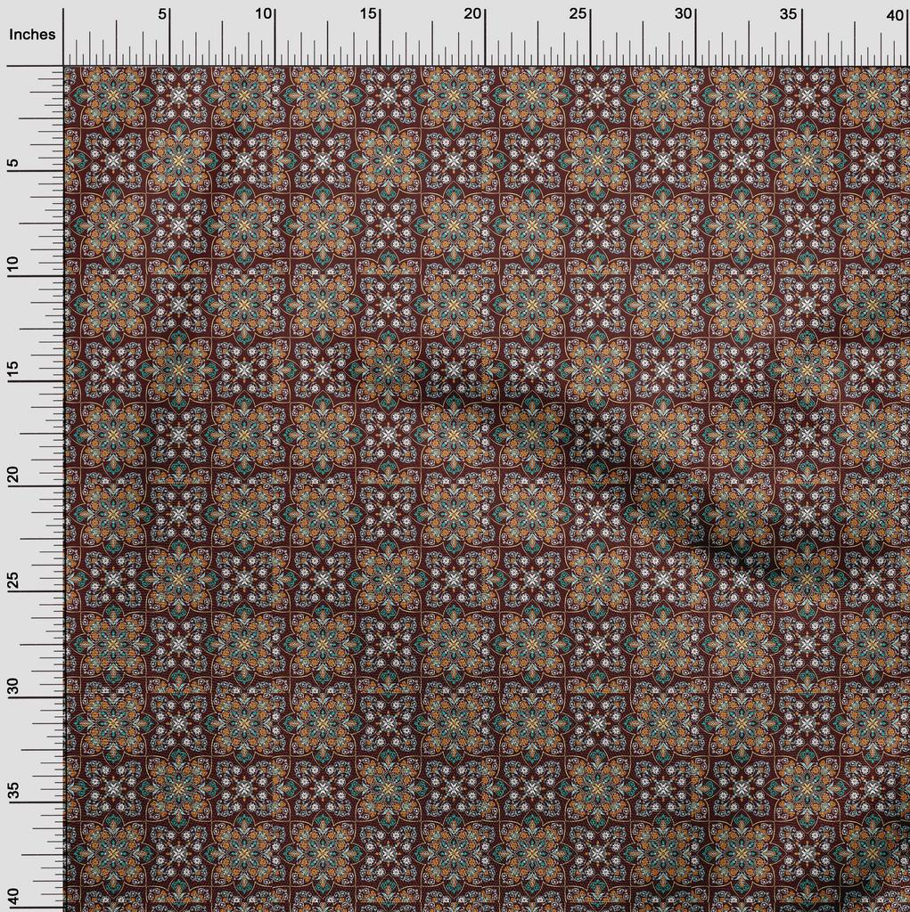This screenshot has height=912, width=910.
Task: Click the 25 mark on the left ruler
Action: point(13,581)
